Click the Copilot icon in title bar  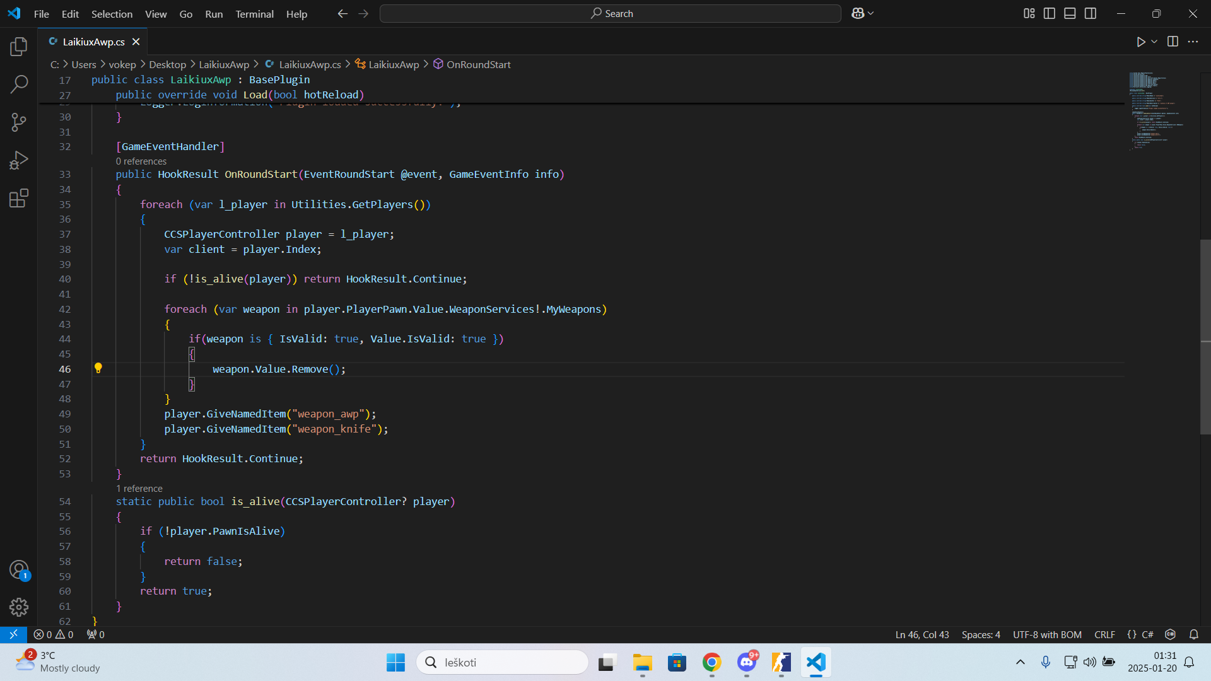[858, 13]
